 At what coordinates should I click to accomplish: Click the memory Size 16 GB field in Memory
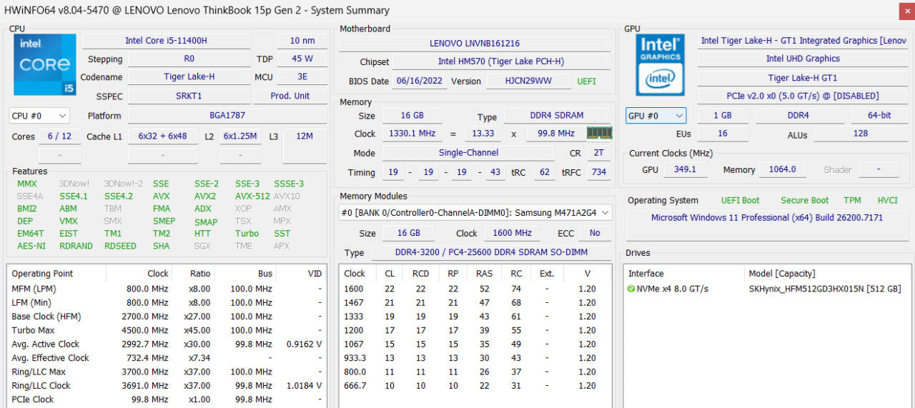point(411,115)
